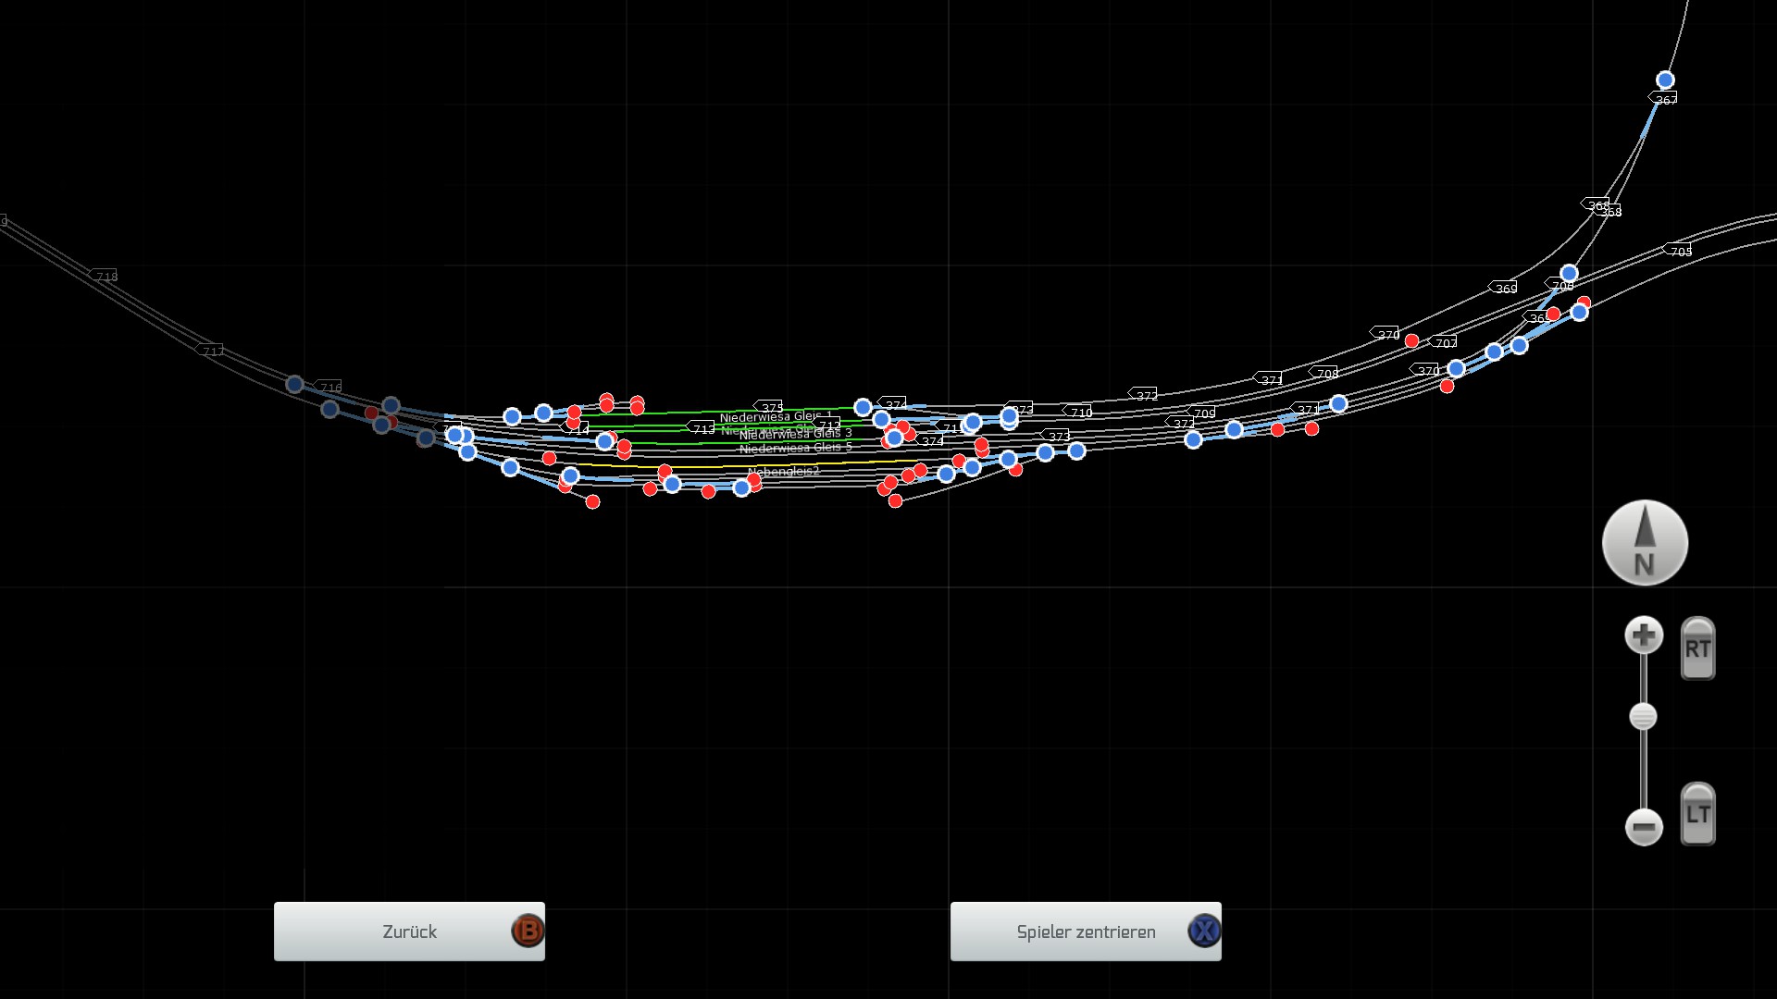The width and height of the screenshot is (1777, 999).
Task: Click the Spieler zentrieren button
Action: [x=1086, y=931]
